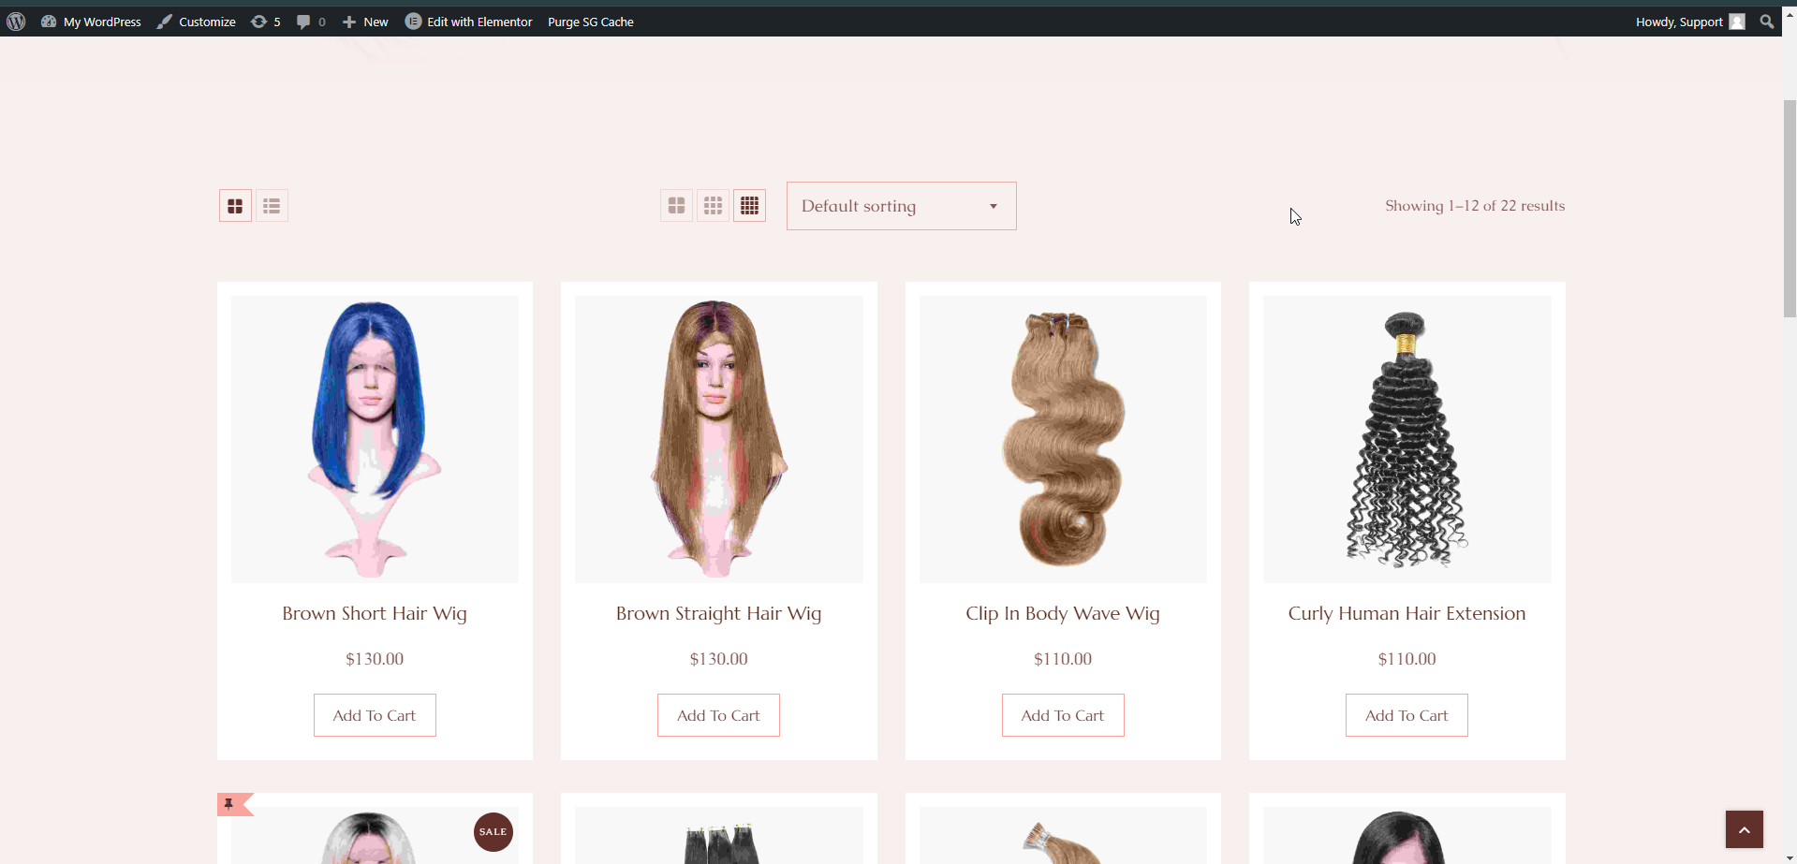The image size is (1797, 864).
Task: Open the 5 pending updates icon
Action: pyautogui.click(x=266, y=22)
